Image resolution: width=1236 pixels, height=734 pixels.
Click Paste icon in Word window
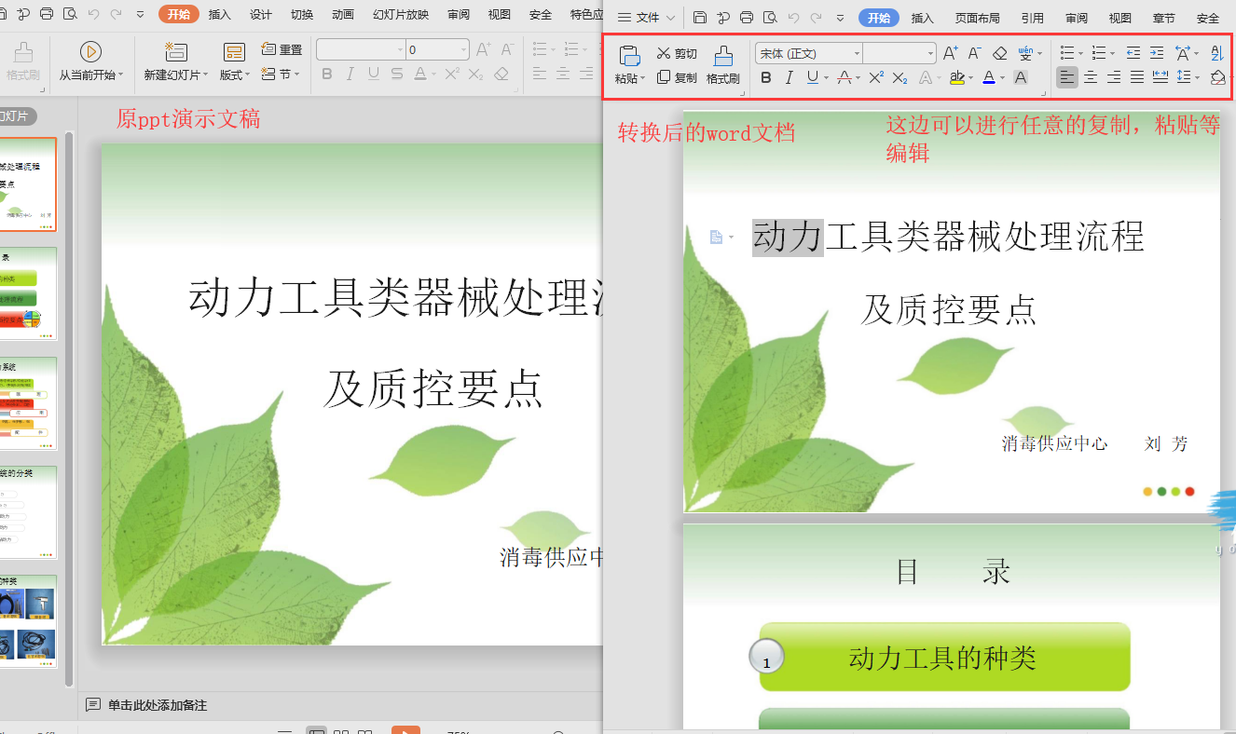pos(629,56)
